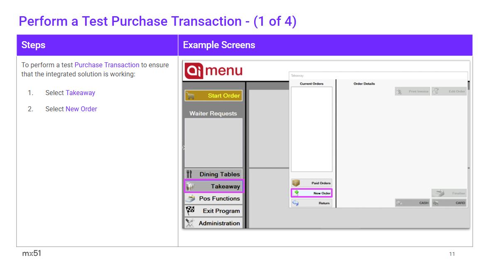Screen dimensions: 478x267
Task: Click the fork and knife Dining Tables icon
Action: click(189, 174)
